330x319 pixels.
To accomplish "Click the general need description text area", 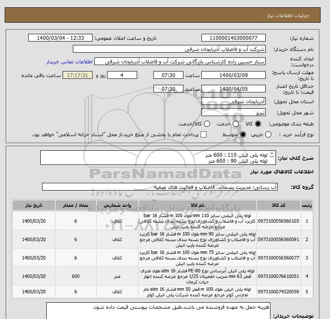I will click(x=158, y=158).
